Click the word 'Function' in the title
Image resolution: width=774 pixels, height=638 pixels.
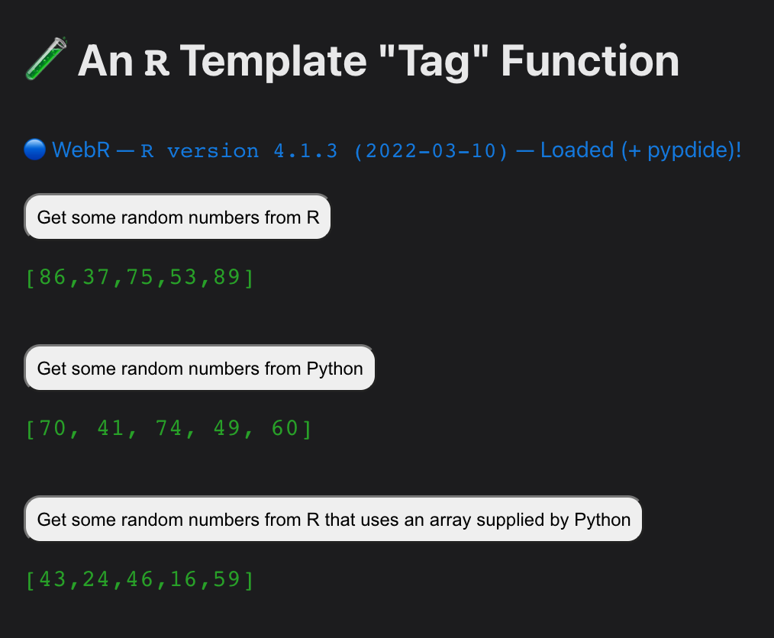(x=590, y=61)
